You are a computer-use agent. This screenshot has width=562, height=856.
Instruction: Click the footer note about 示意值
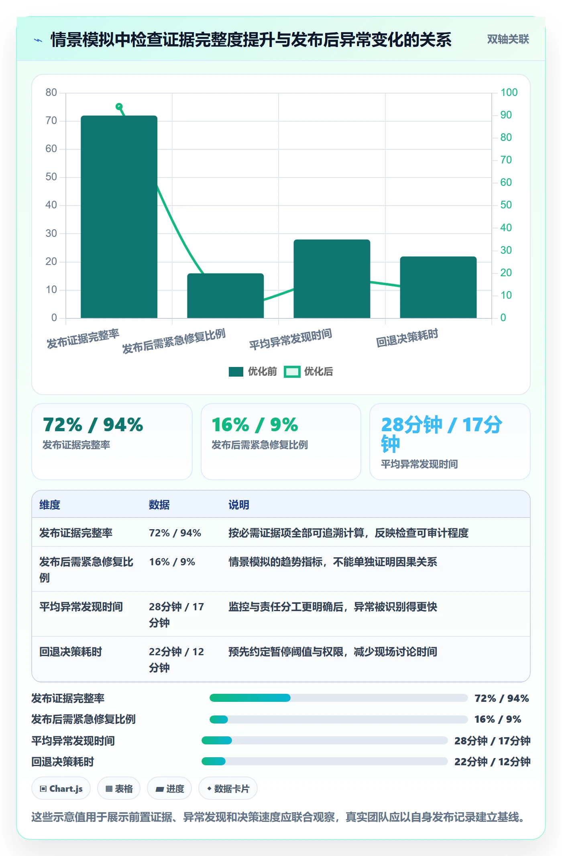279,817
